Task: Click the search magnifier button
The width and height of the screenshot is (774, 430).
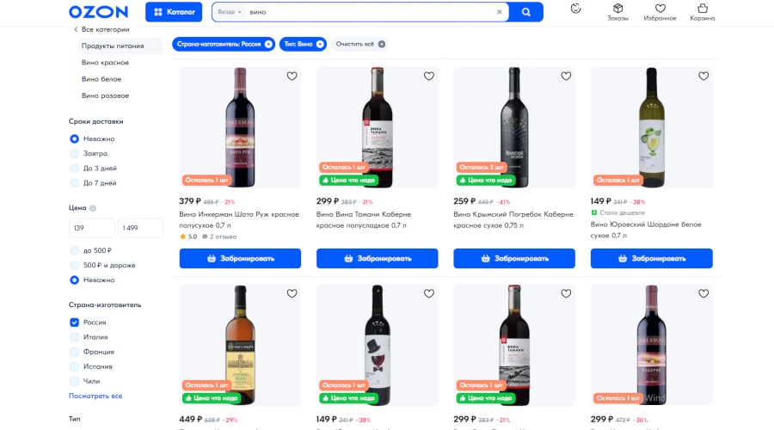Action: tap(525, 12)
